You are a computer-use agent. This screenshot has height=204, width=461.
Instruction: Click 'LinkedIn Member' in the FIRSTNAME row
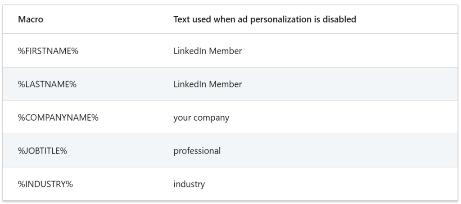click(x=208, y=51)
